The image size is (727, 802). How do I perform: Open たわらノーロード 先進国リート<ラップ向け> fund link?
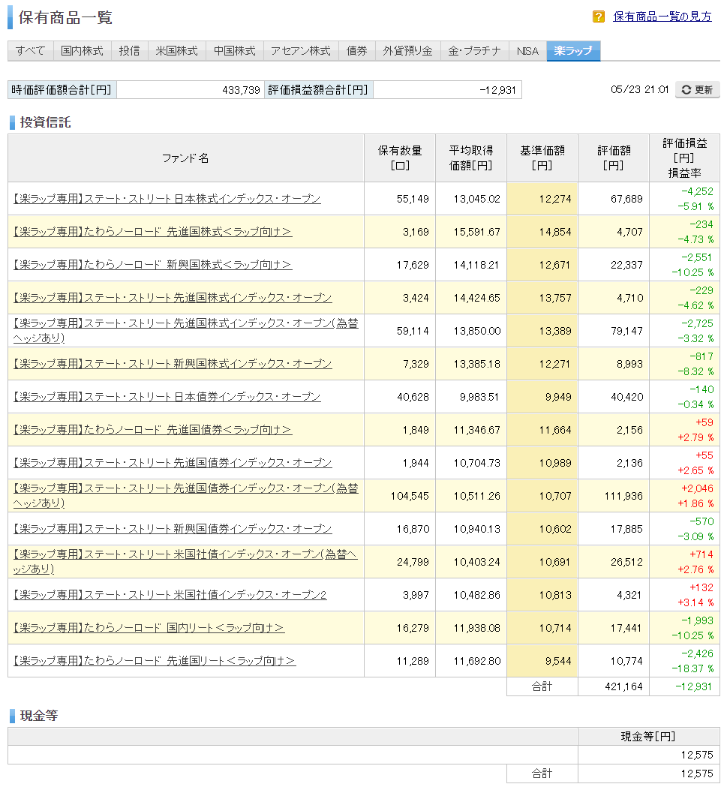point(154,660)
